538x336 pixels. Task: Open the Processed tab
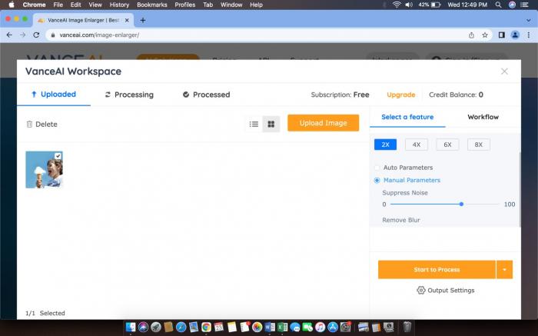coord(206,95)
